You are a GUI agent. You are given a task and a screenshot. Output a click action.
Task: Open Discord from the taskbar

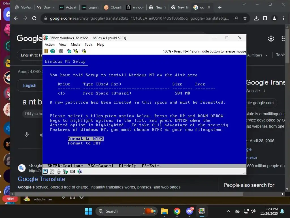click(189, 211)
